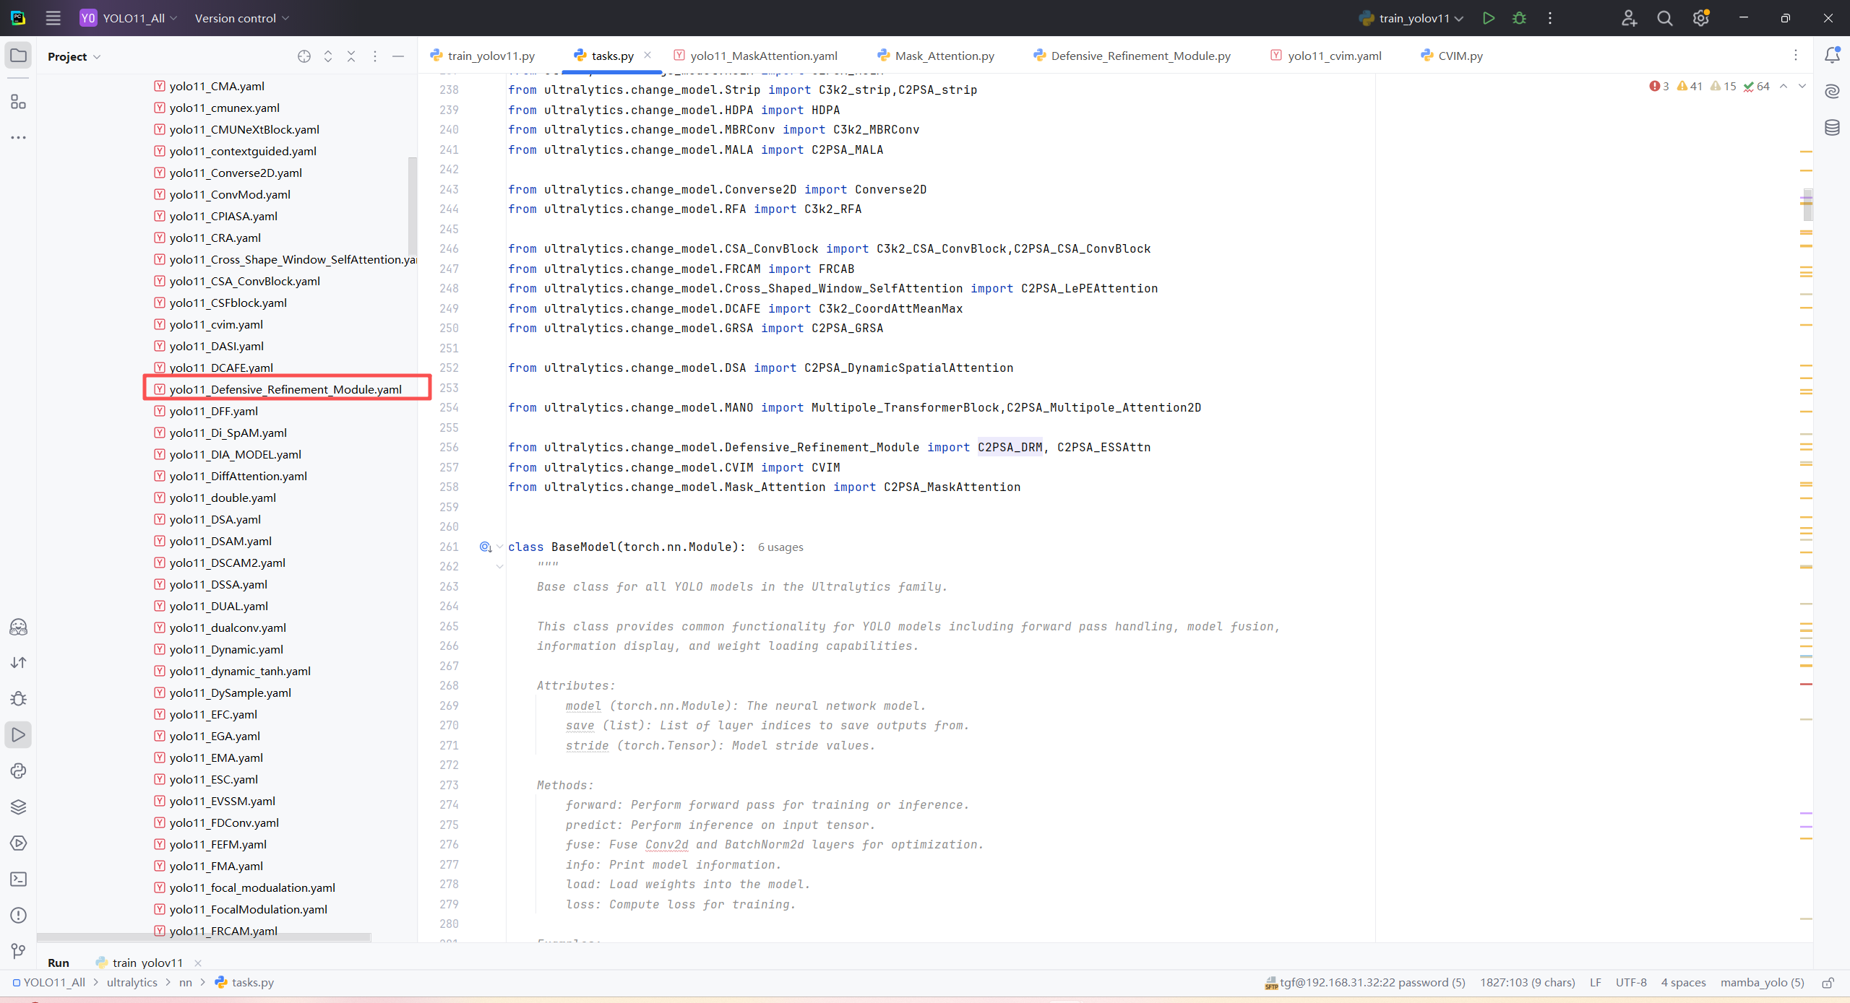Open the Database tool window
Viewport: 1850px width, 1003px height.
(1832, 128)
